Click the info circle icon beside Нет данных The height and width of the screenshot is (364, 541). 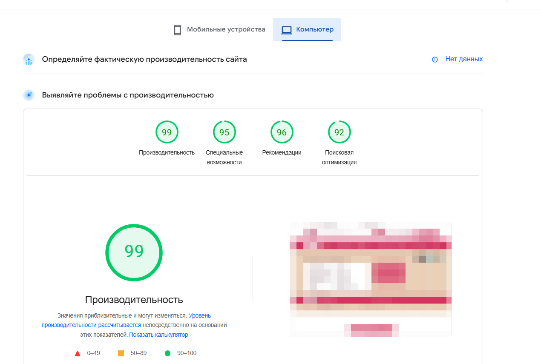point(435,60)
